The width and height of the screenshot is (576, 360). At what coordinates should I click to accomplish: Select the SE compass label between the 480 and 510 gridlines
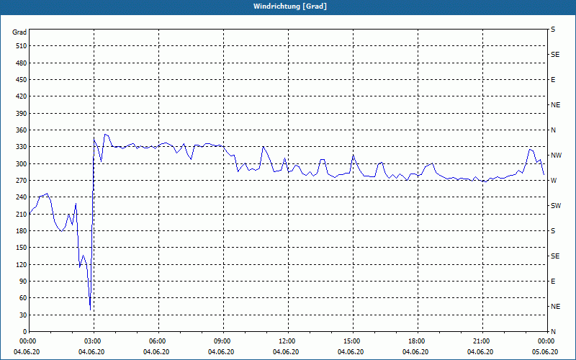coord(555,55)
